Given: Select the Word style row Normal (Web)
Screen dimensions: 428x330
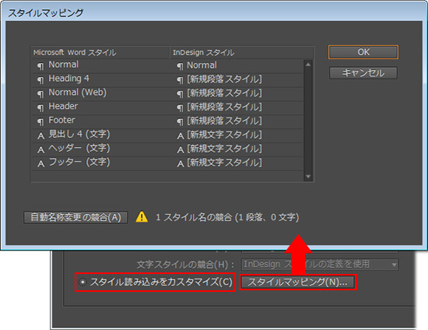Looking at the screenshot, I should (x=100, y=93).
